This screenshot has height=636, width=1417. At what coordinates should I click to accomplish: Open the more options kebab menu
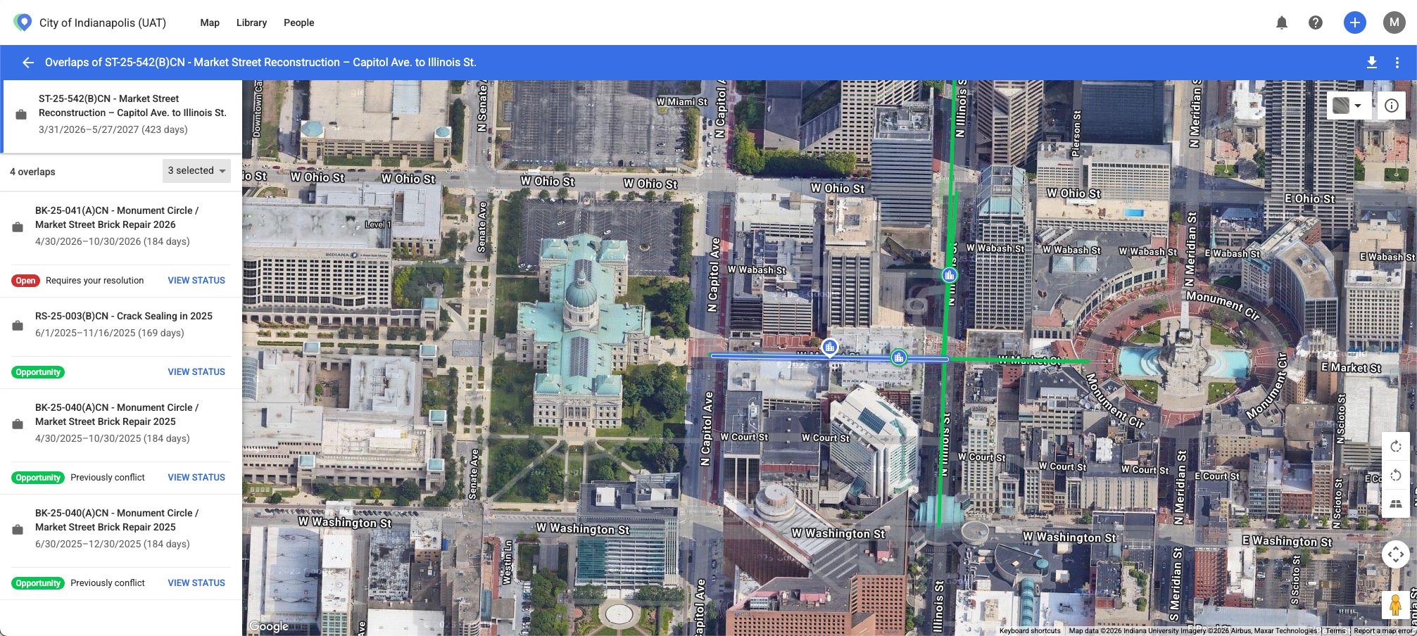1397,63
